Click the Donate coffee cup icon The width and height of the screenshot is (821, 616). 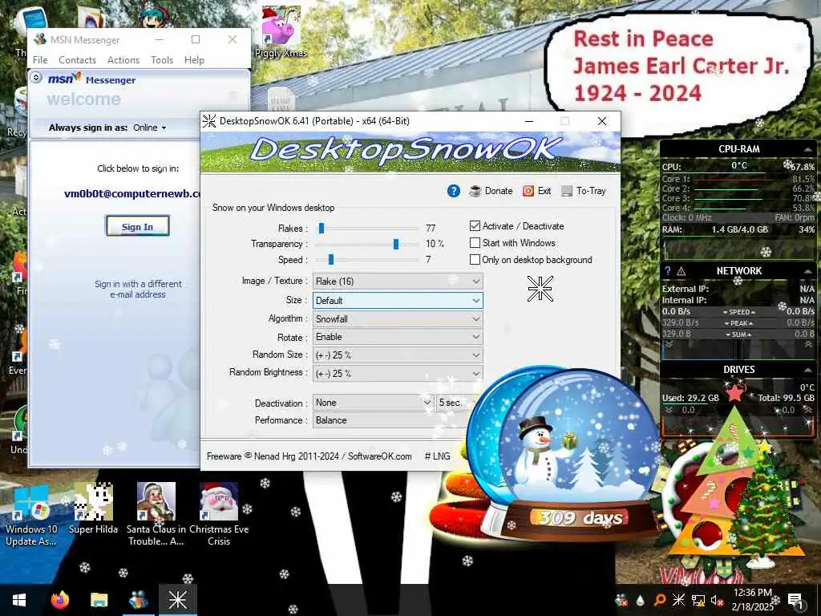(x=475, y=191)
